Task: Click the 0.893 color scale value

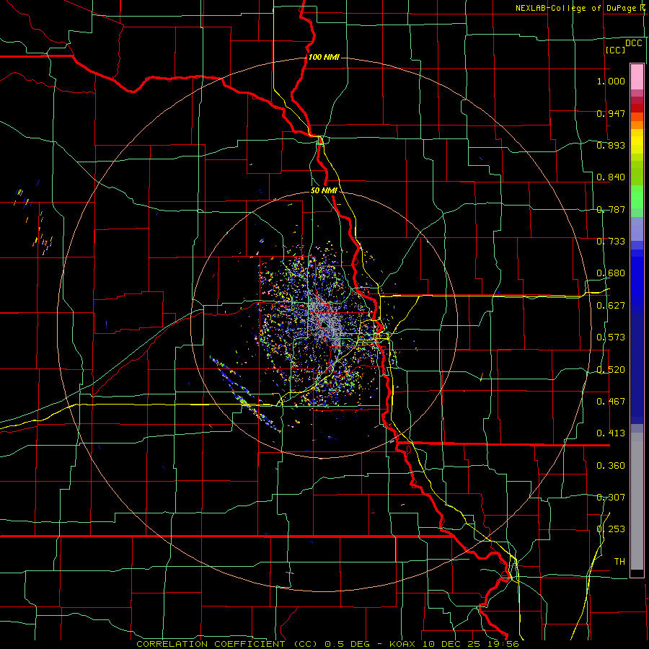Action: [x=611, y=145]
